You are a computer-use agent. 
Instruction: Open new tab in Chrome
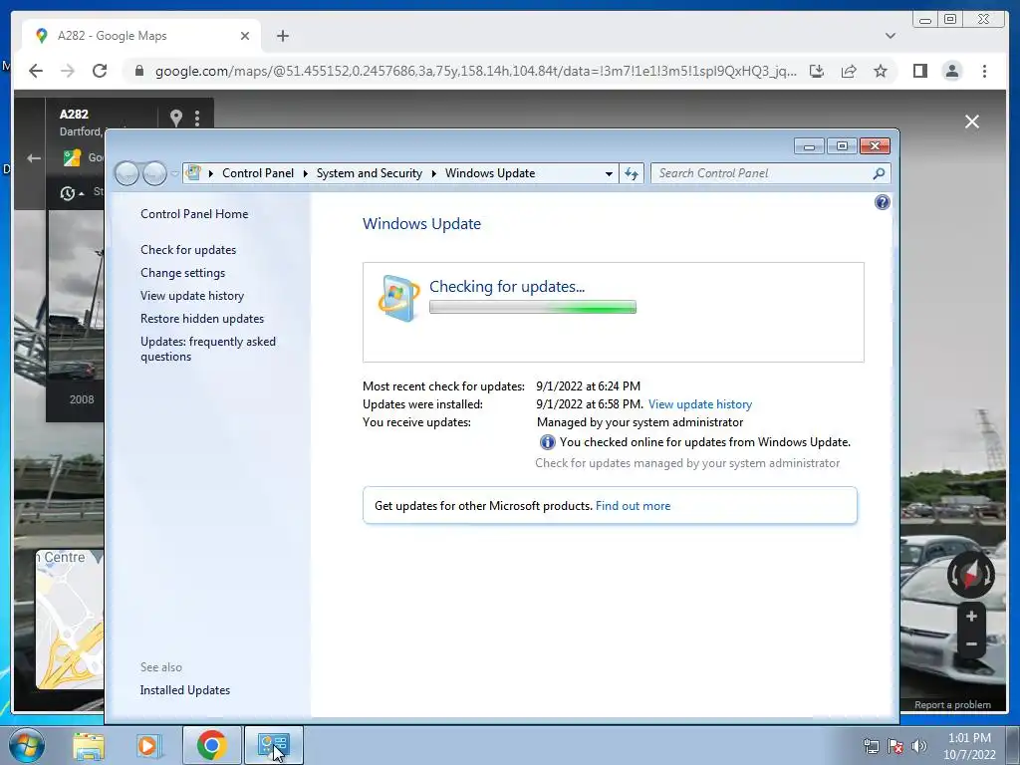(282, 36)
